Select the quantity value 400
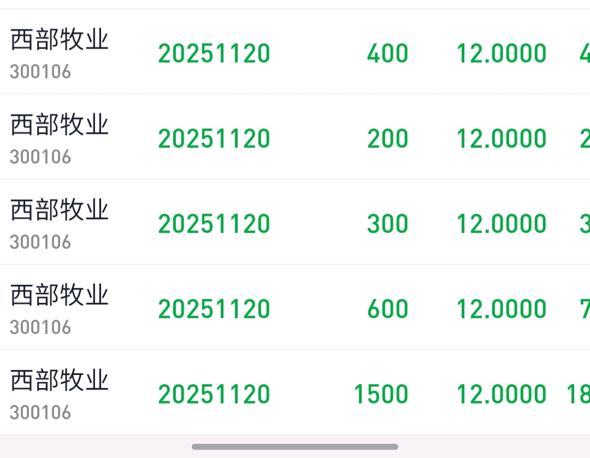This screenshot has width=590, height=458. [x=387, y=54]
